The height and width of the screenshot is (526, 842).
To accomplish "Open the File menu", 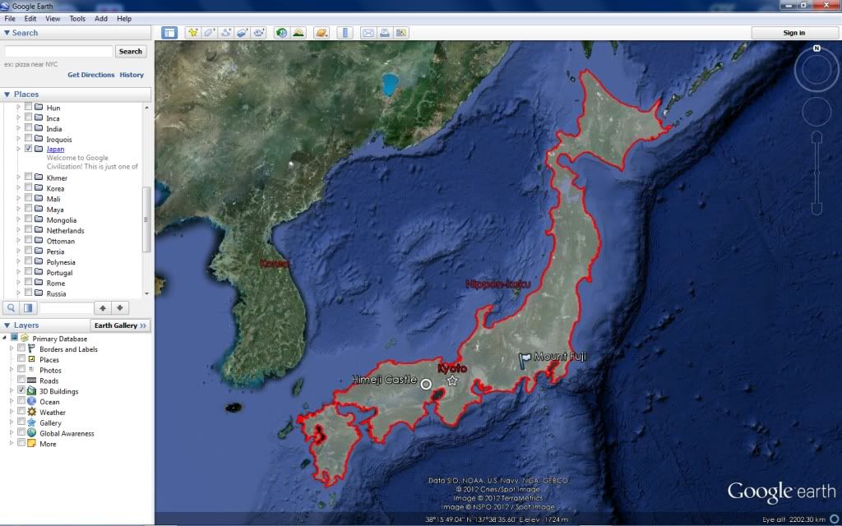I will pyautogui.click(x=10, y=18).
